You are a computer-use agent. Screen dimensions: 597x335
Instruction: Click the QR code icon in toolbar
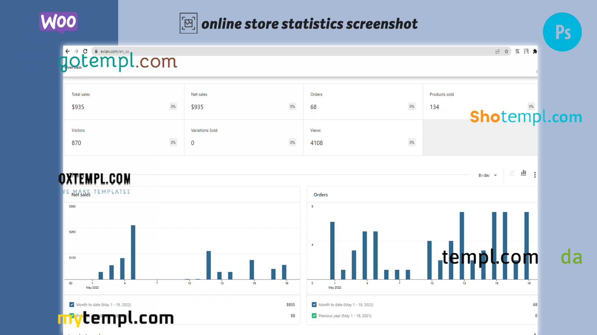click(518, 51)
